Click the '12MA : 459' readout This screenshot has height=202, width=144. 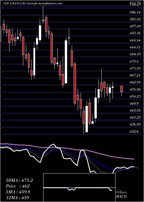pyautogui.click(x=18, y=197)
